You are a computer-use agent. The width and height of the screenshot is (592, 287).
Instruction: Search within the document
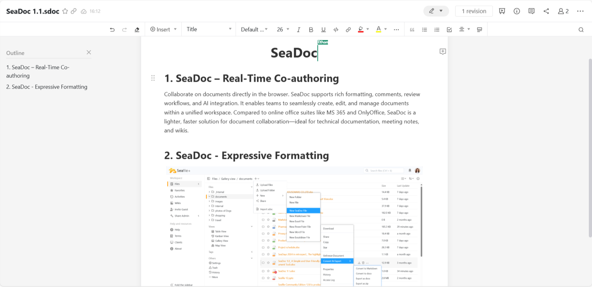pos(581,30)
